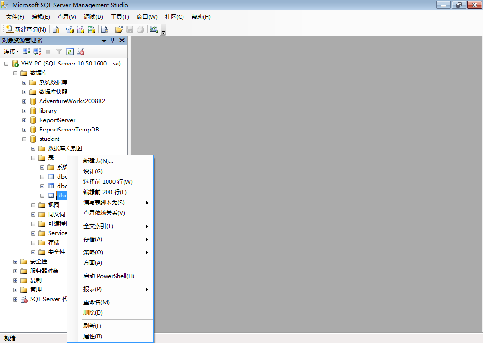Select the student database label
This screenshot has height=343, width=483.
pos(49,139)
